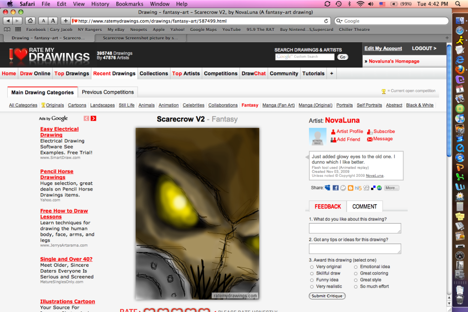The width and height of the screenshot is (468, 312).
Task: Click the LOGOUT link
Action: coord(424,48)
